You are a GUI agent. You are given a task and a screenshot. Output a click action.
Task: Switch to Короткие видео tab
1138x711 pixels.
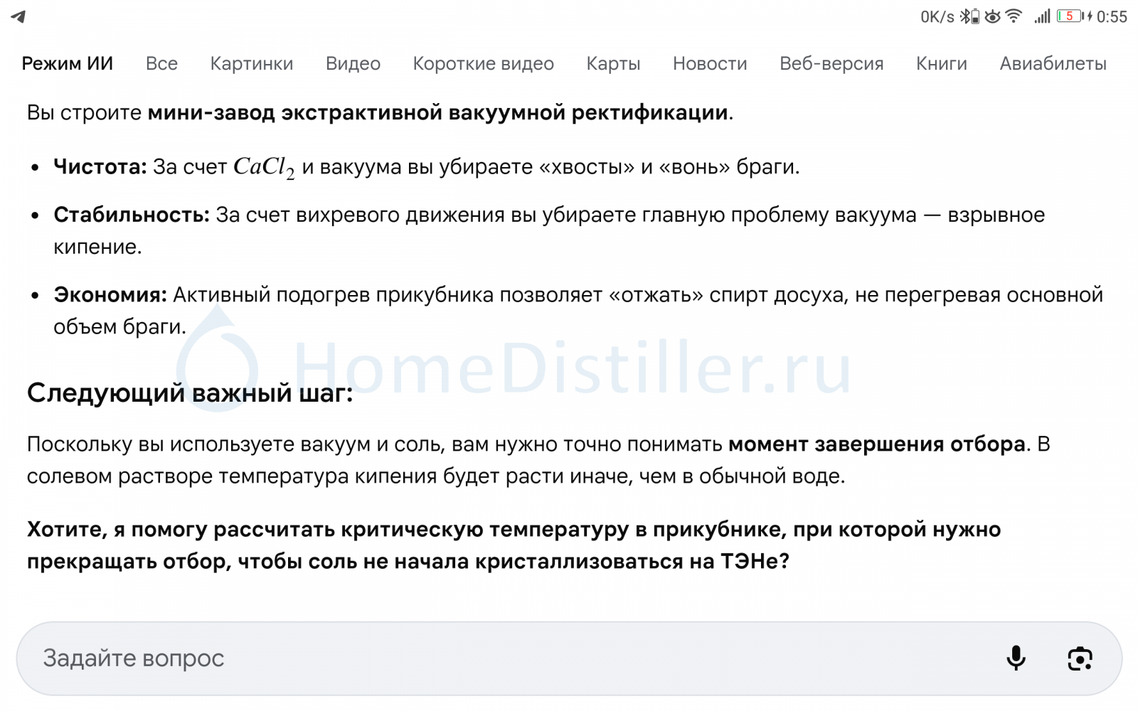pos(483,63)
